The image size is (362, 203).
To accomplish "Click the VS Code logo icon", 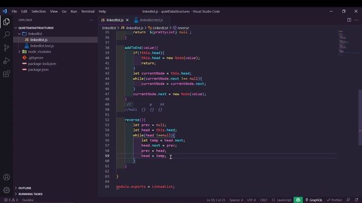I will (x=5, y=11).
